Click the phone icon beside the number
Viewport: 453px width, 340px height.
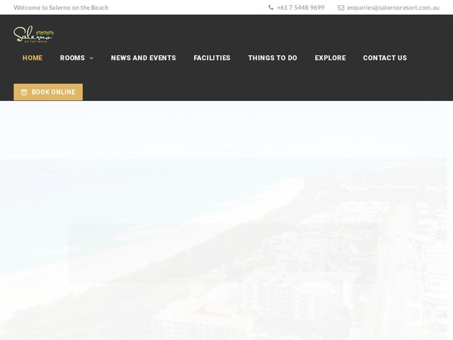click(271, 8)
